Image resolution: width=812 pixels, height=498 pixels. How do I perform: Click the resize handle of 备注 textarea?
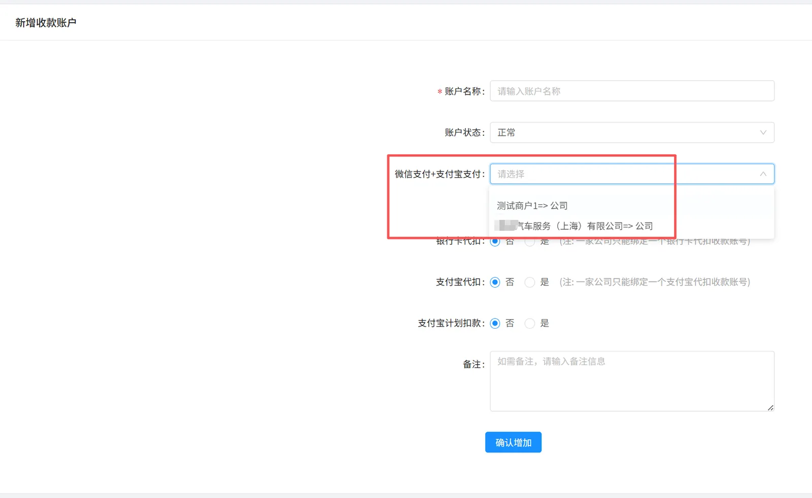(770, 407)
